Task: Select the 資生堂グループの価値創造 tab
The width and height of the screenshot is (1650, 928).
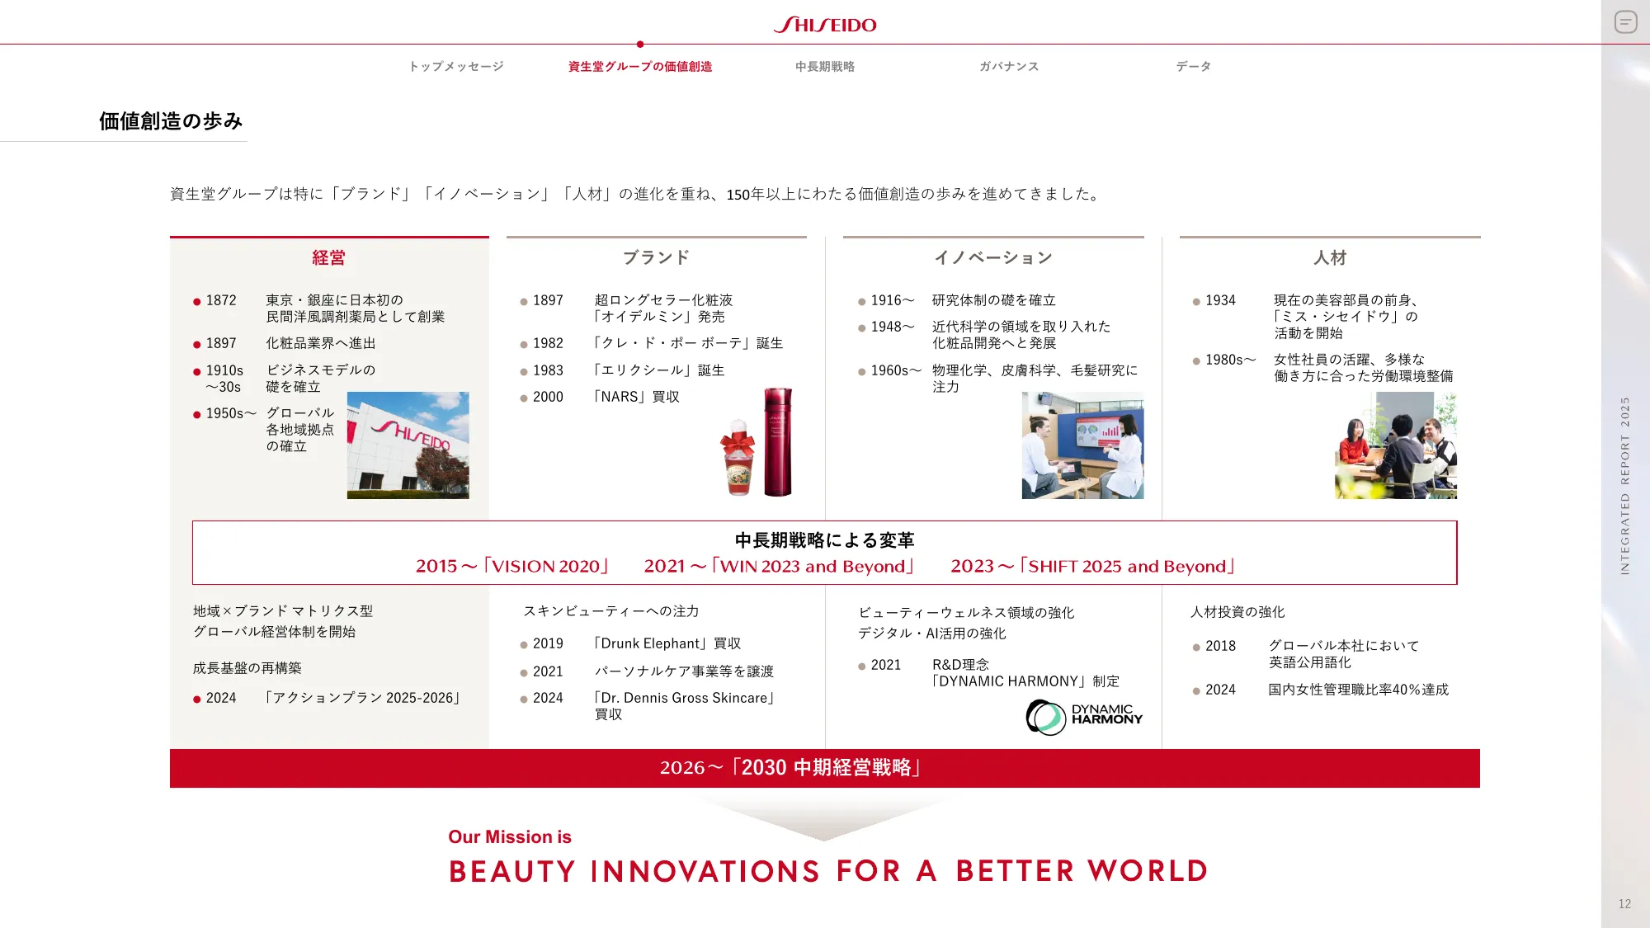Action: pyautogui.click(x=640, y=67)
